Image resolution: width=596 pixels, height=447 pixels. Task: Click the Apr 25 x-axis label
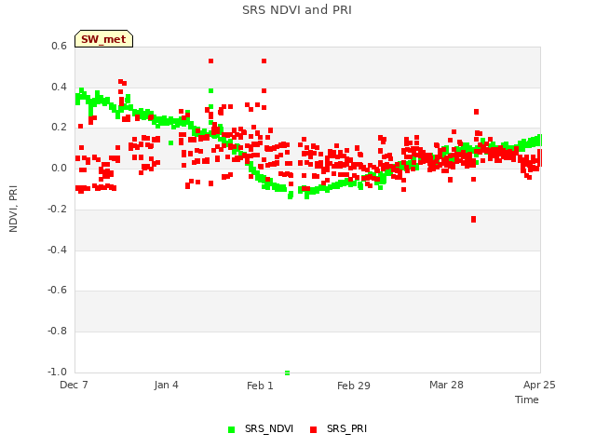539,385
